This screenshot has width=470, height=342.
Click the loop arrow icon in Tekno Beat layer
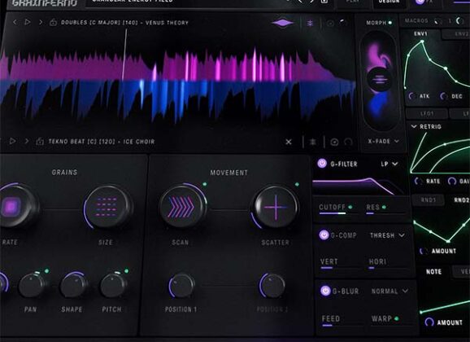point(348,142)
